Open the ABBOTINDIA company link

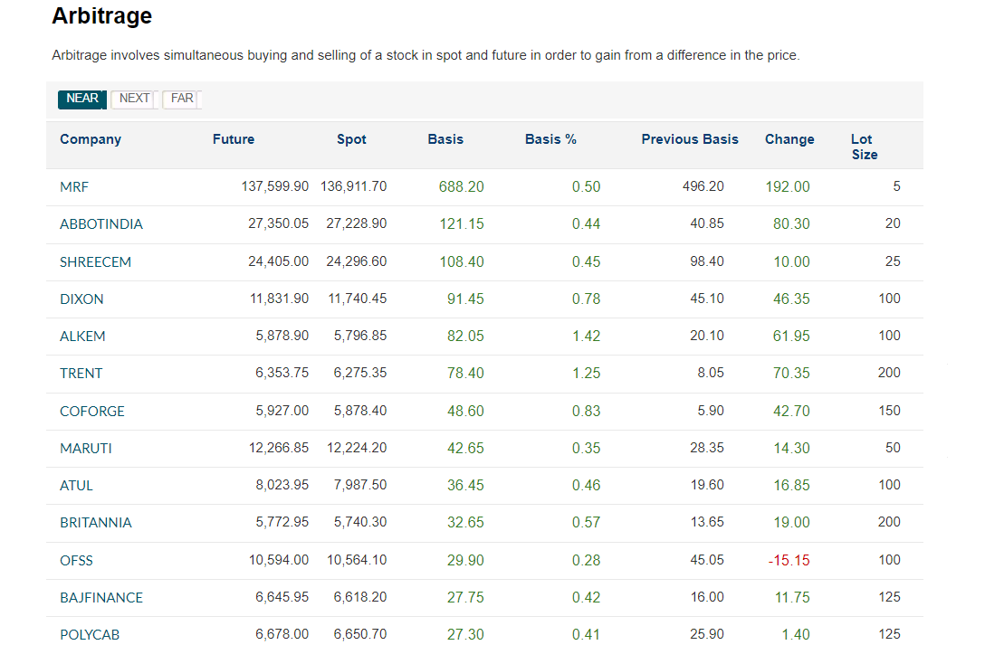click(x=101, y=224)
